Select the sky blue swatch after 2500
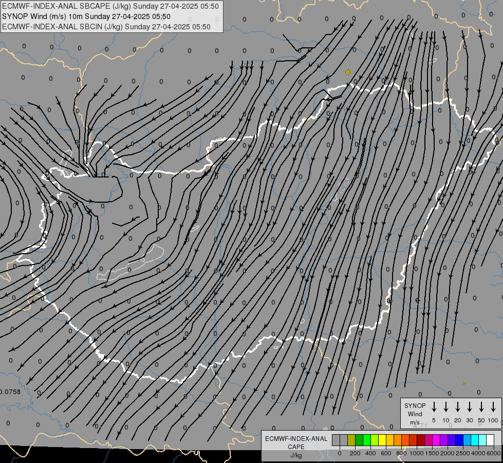Screen dimensions: 503x463 (x=467, y=440)
